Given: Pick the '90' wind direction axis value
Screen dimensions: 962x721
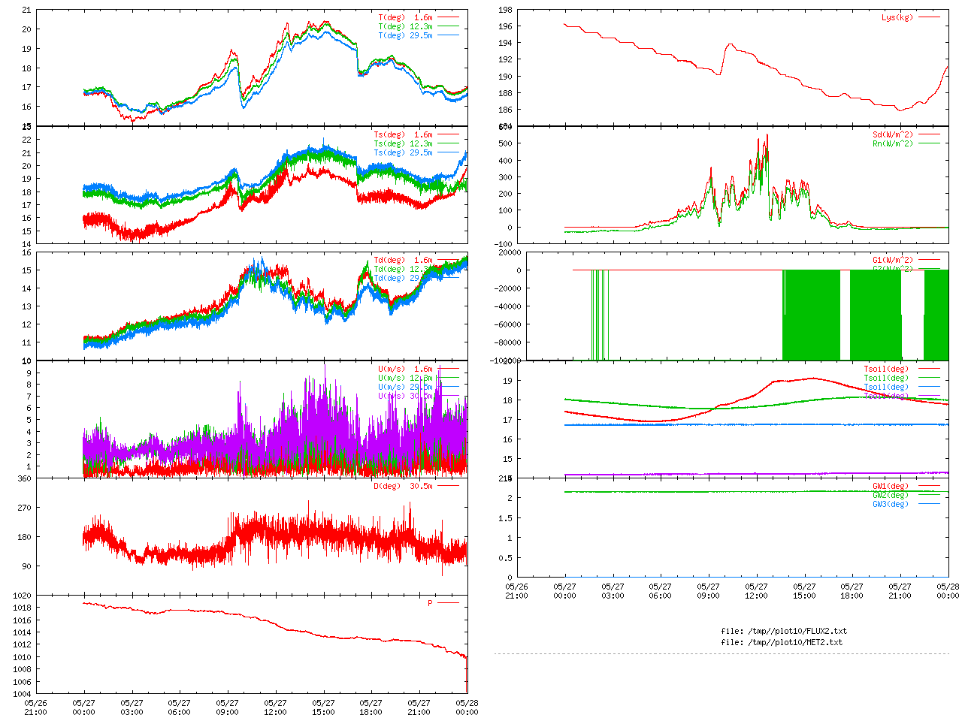Looking at the screenshot, I should tap(27, 566).
